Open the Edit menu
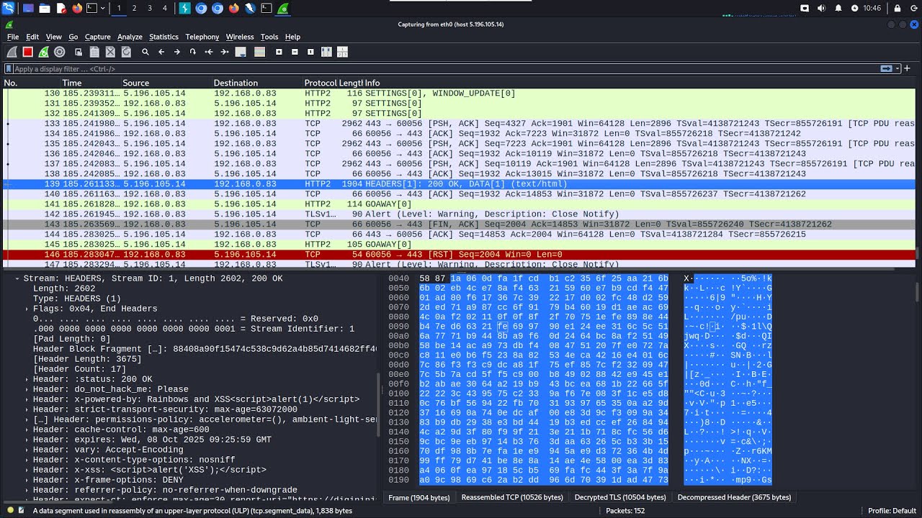 click(x=32, y=37)
